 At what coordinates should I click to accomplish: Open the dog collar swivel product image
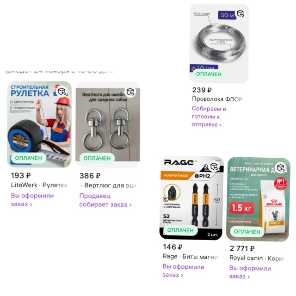[x=108, y=125]
